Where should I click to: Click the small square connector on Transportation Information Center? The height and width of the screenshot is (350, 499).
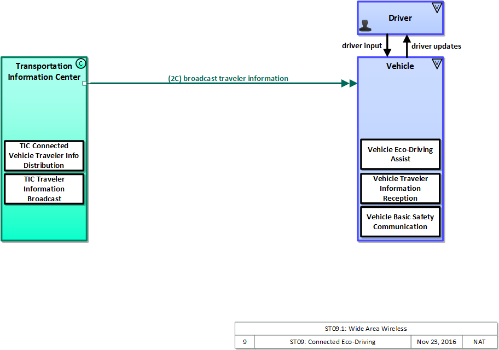click(84, 84)
